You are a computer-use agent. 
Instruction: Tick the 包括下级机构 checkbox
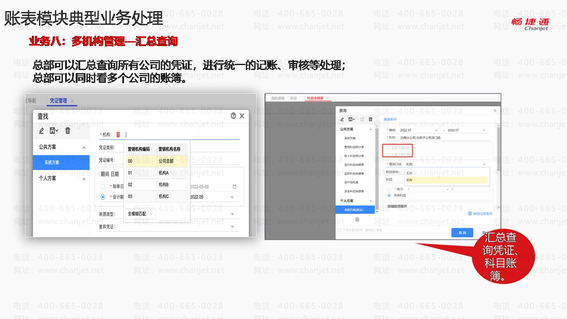(388, 148)
